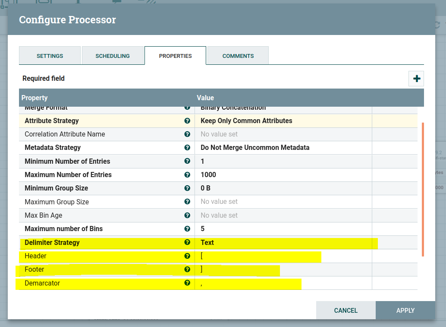
Task: Go to the Comments tab
Action: 238,56
